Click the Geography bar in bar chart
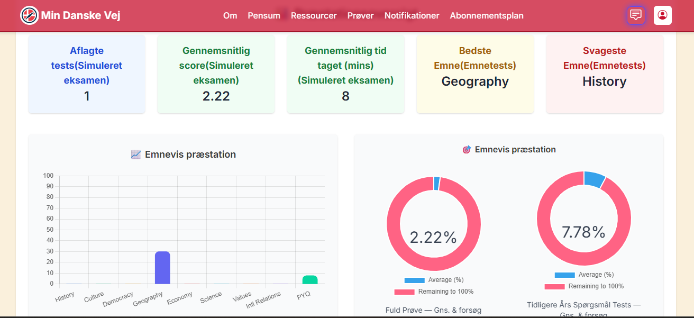 tap(162, 268)
